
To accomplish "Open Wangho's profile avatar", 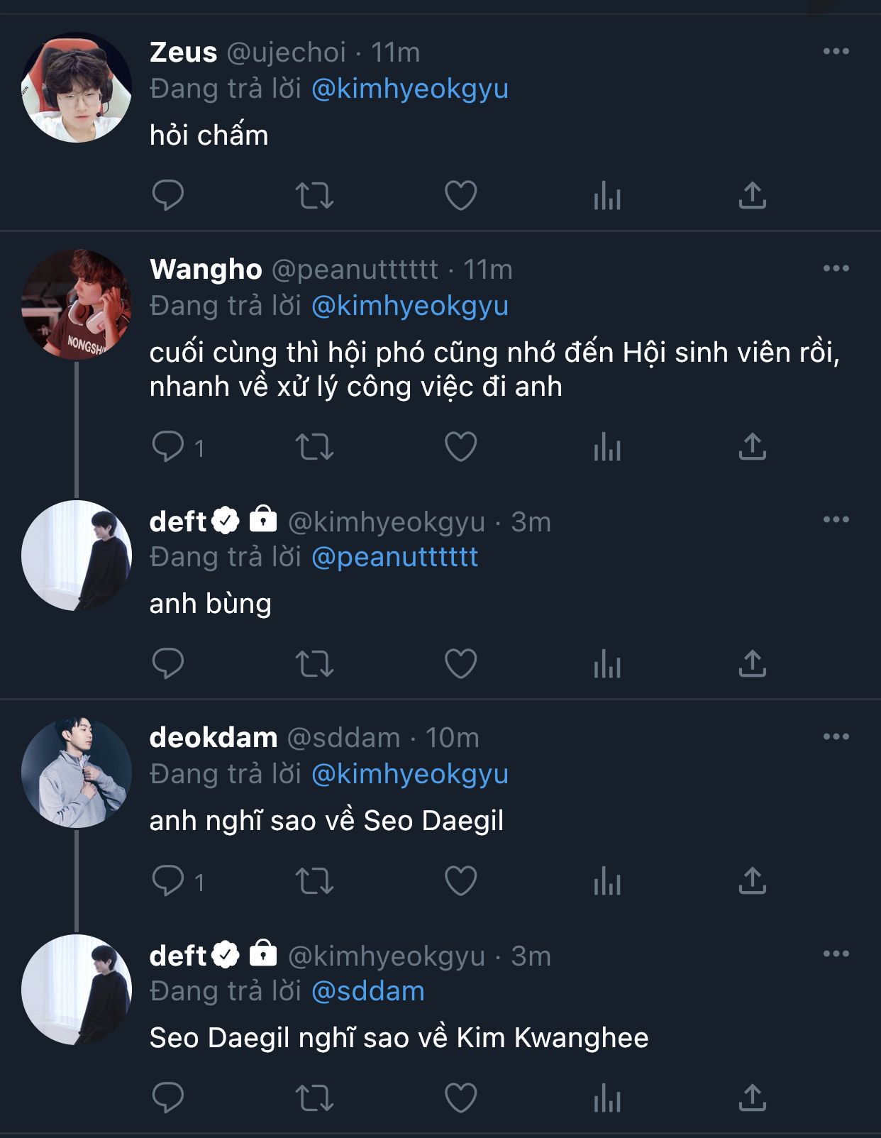I will coord(76,304).
